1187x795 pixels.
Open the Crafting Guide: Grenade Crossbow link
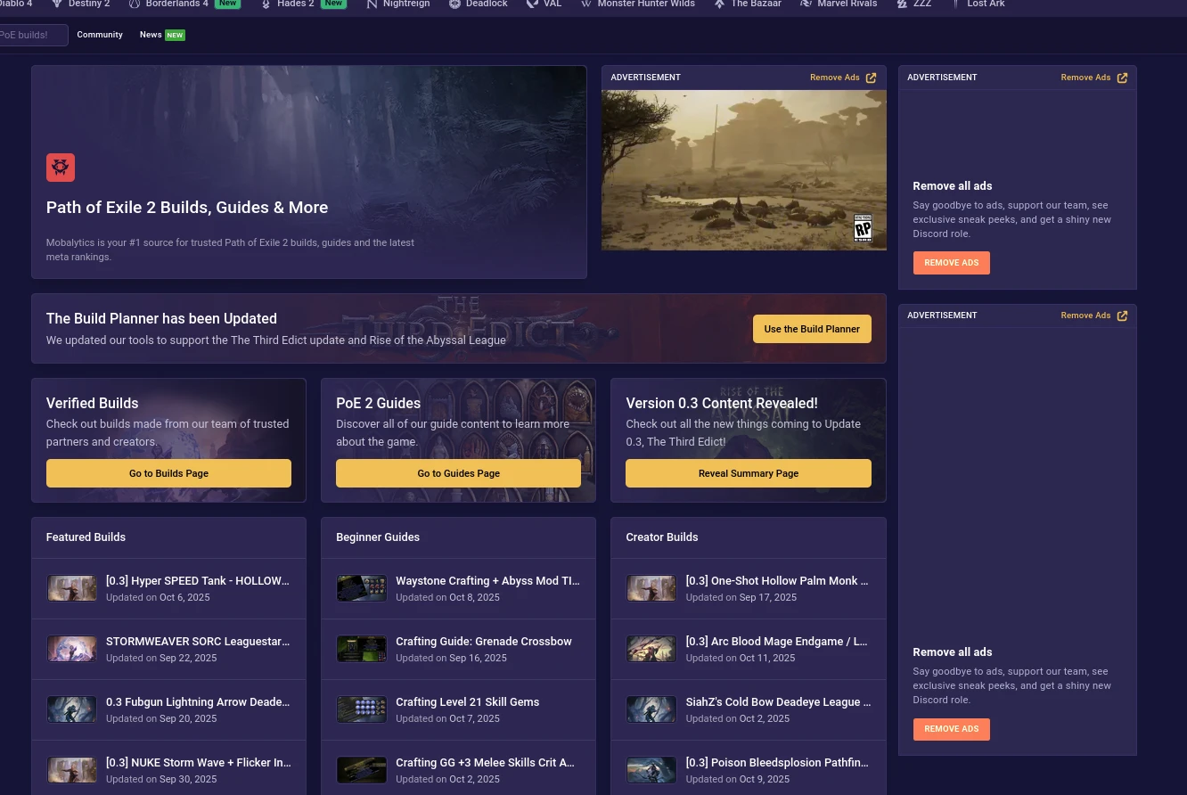point(483,642)
